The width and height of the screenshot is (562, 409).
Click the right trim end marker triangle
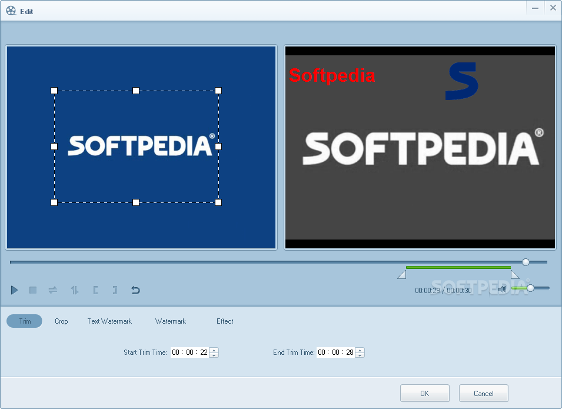click(x=515, y=275)
